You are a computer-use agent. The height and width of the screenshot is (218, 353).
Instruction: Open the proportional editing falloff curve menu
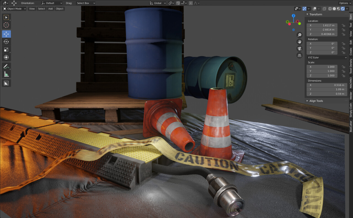[x=197, y=3]
